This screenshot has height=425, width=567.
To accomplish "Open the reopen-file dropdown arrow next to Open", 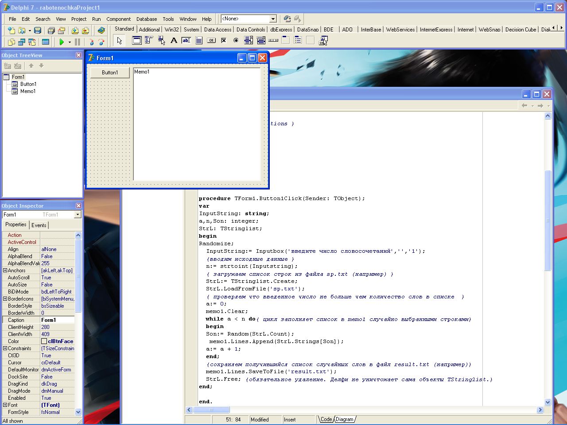I will click(x=30, y=31).
